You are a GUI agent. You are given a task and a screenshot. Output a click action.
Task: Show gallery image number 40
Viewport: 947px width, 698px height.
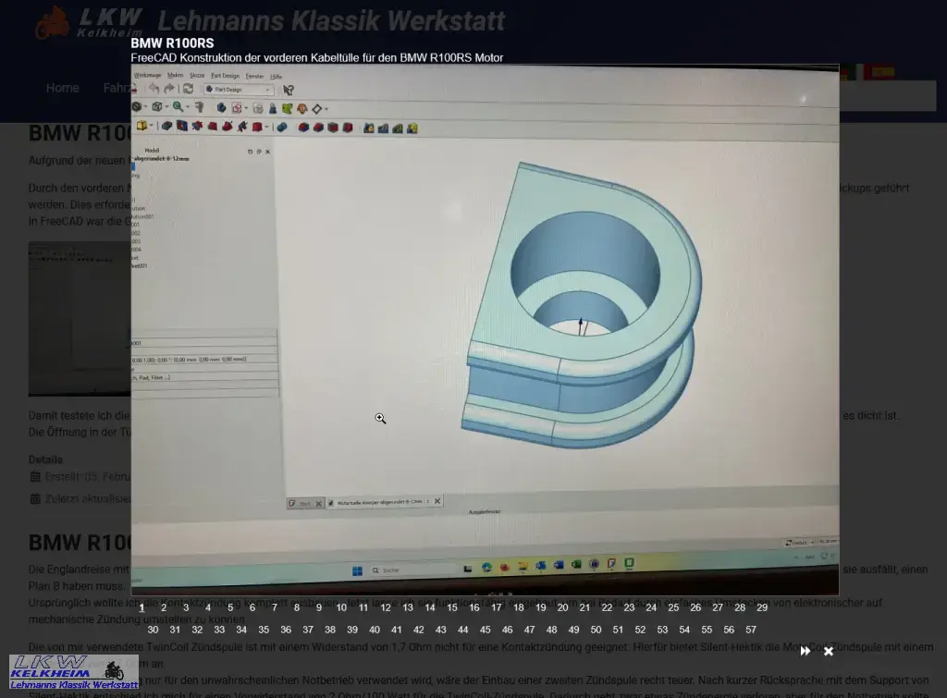coord(375,630)
